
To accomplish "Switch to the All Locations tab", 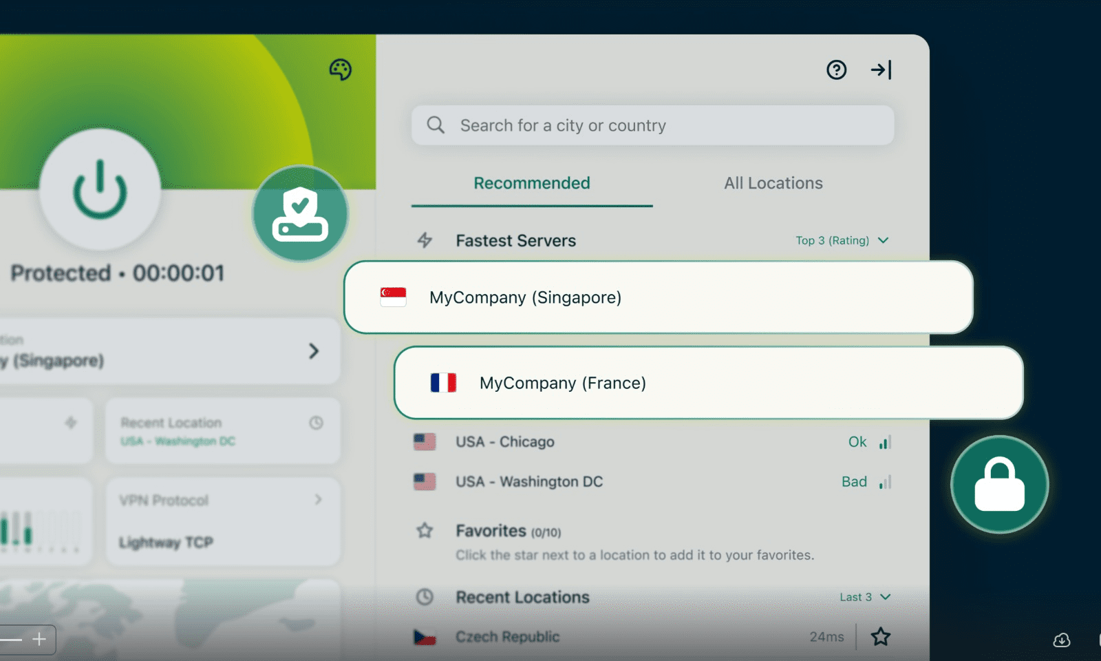I will pyautogui.click(x=772, y=182).
